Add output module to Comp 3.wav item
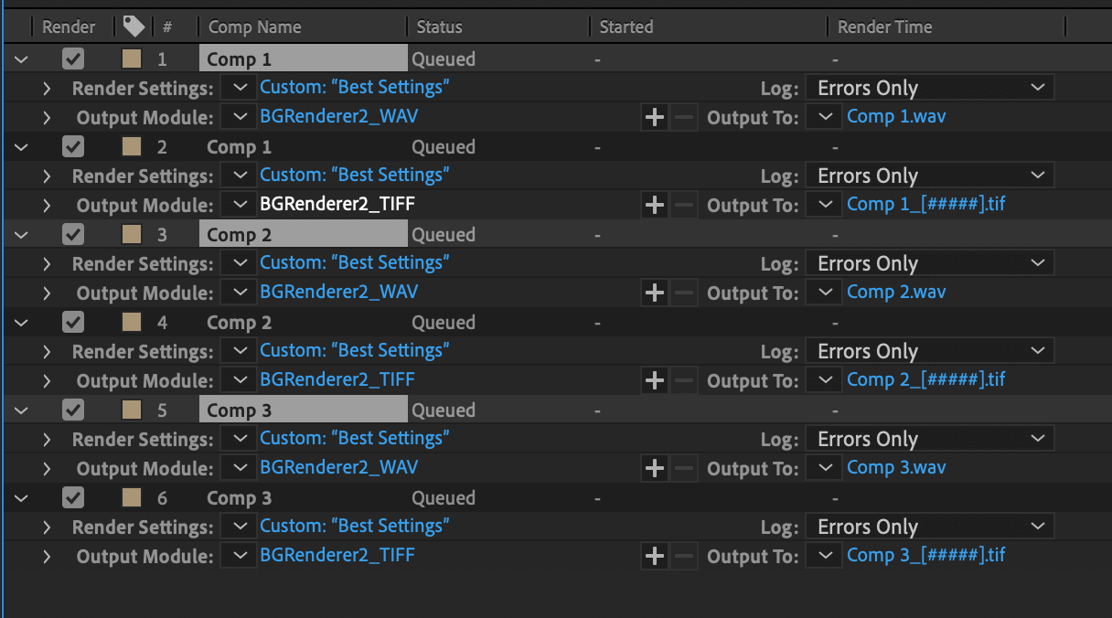This screenshot has width=1112, height=618. click(x=655, y=468)
